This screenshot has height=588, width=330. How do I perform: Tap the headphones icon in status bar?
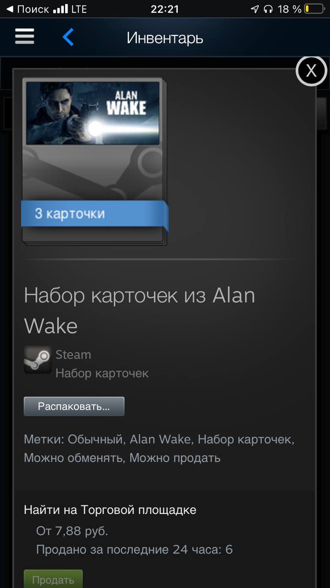(269, 9)
